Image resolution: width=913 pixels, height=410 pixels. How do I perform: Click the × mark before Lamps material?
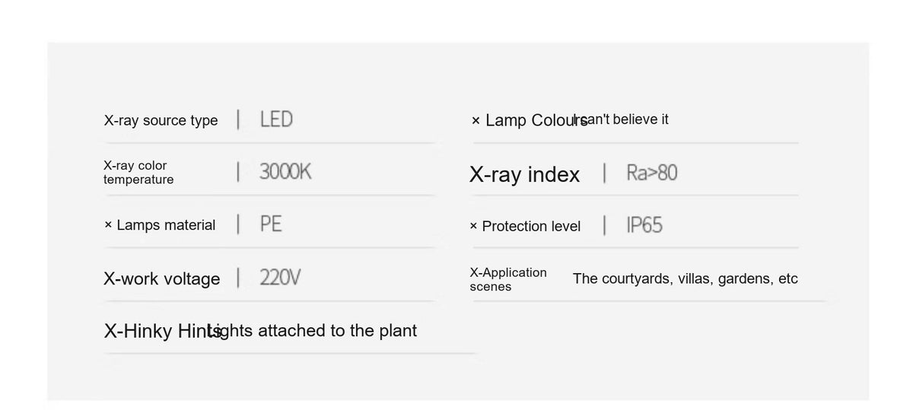[x=108, y=225]
